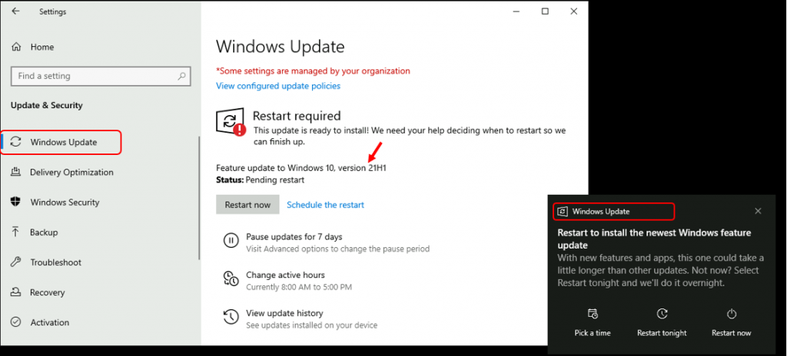Click the update history clock icon
Image resolution: width=787 pixels, height=356 pixels.
(231, 317)
